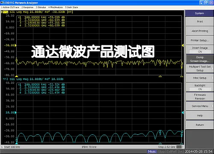Image resolution: width=214 pixels, height=154 pixels.
Task: Expand Multiport Test Set Setup submenu
Action: click(x=200, y=68)
